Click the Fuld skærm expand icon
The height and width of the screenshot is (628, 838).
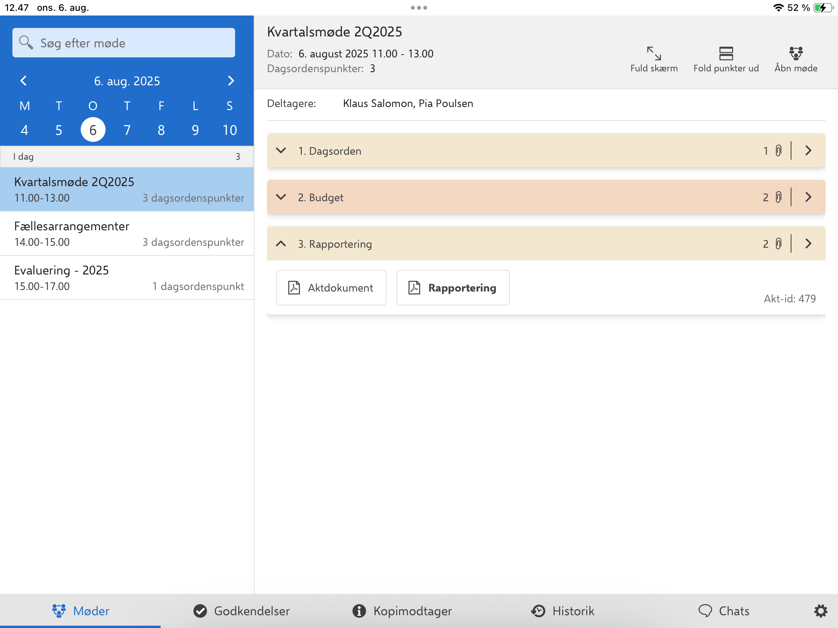(x=654, y=53)
